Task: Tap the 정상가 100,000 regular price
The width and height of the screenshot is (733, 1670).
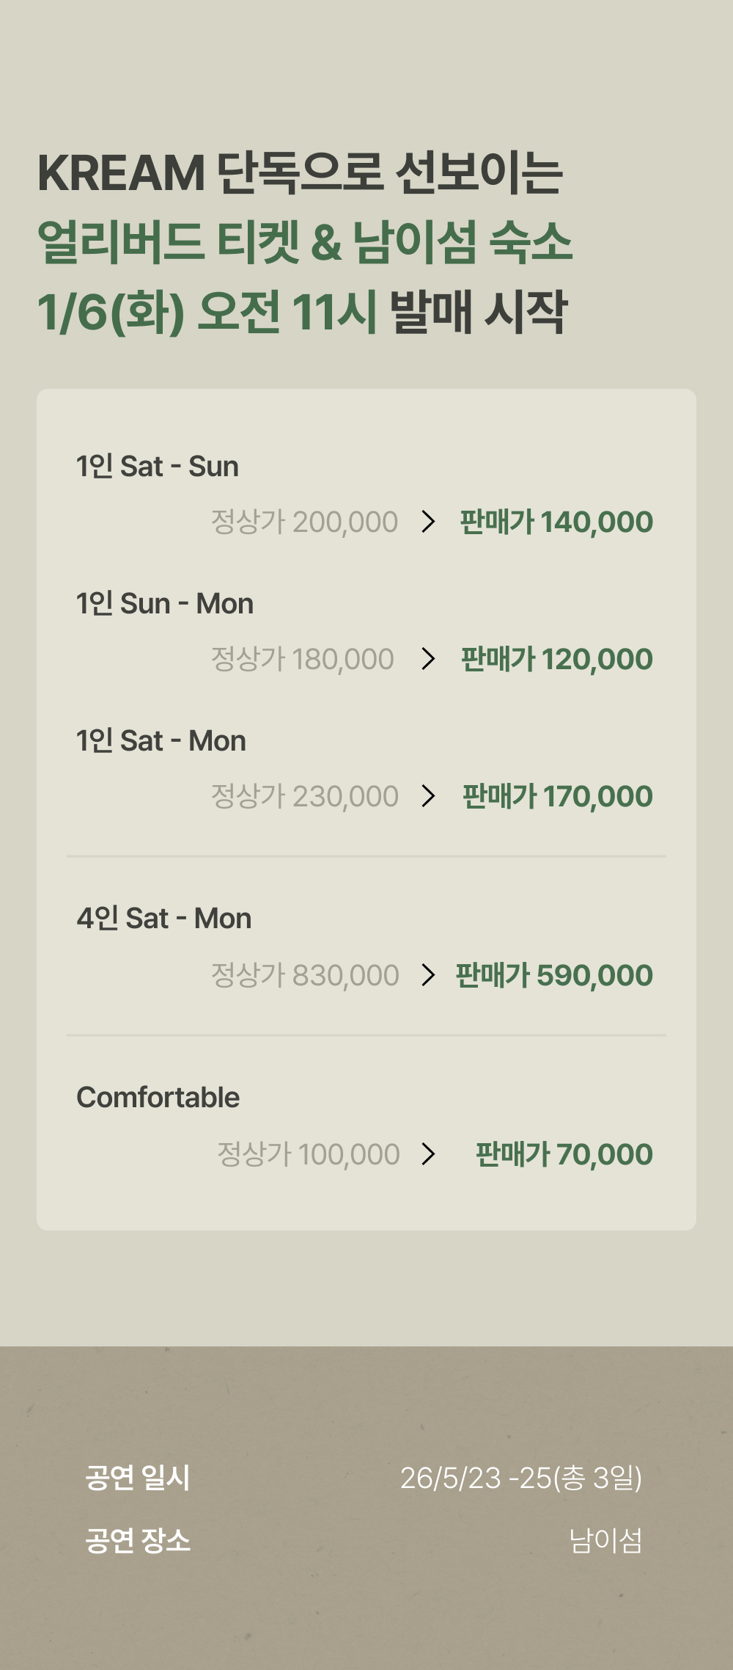Action: (309, 1154)
